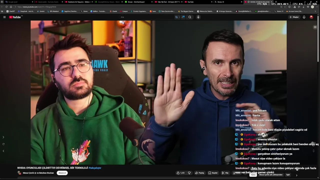Open the YouTube hamburger guide menu
Image resolution: width=320 pixels, height=180 pixels.
pos(4,17)
